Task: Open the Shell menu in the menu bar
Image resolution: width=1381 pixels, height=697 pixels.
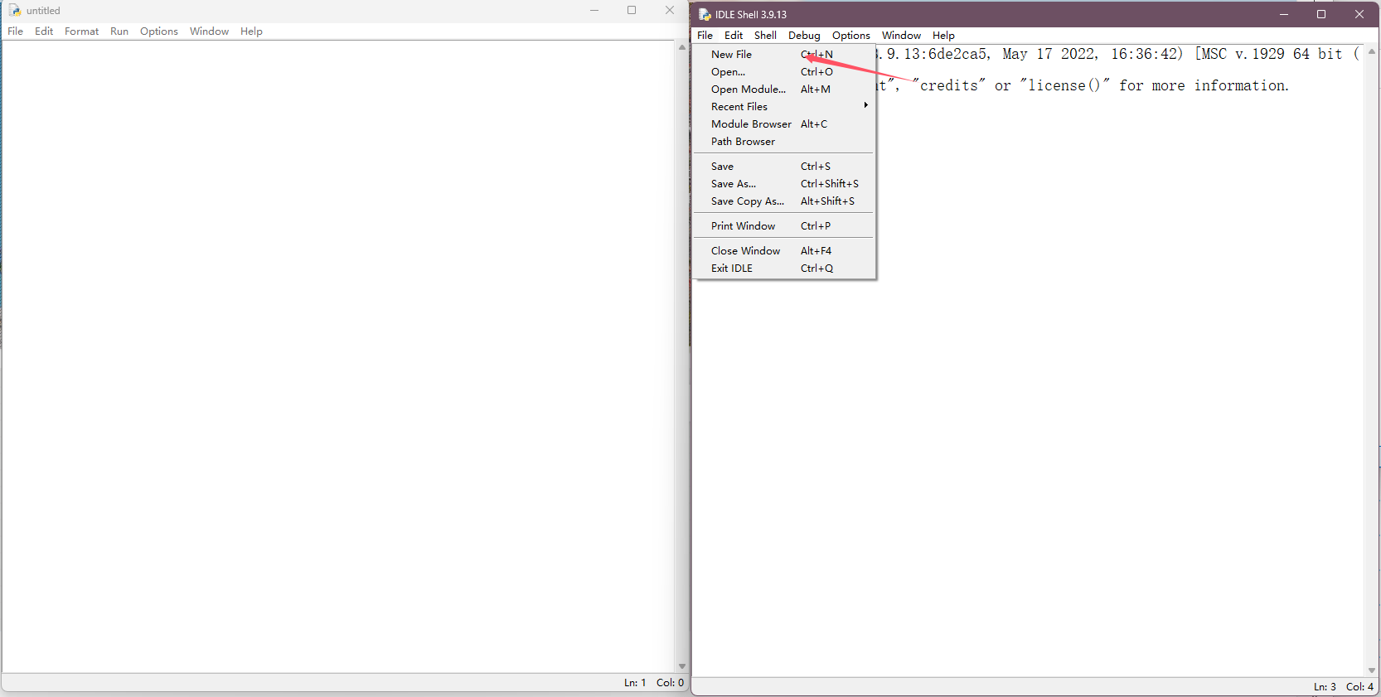Action: (x=764, y=36)
